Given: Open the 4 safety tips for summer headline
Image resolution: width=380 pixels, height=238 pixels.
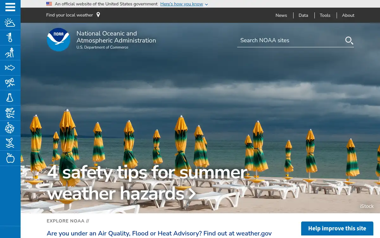Looking at the screenshot, I should [147, 183].
